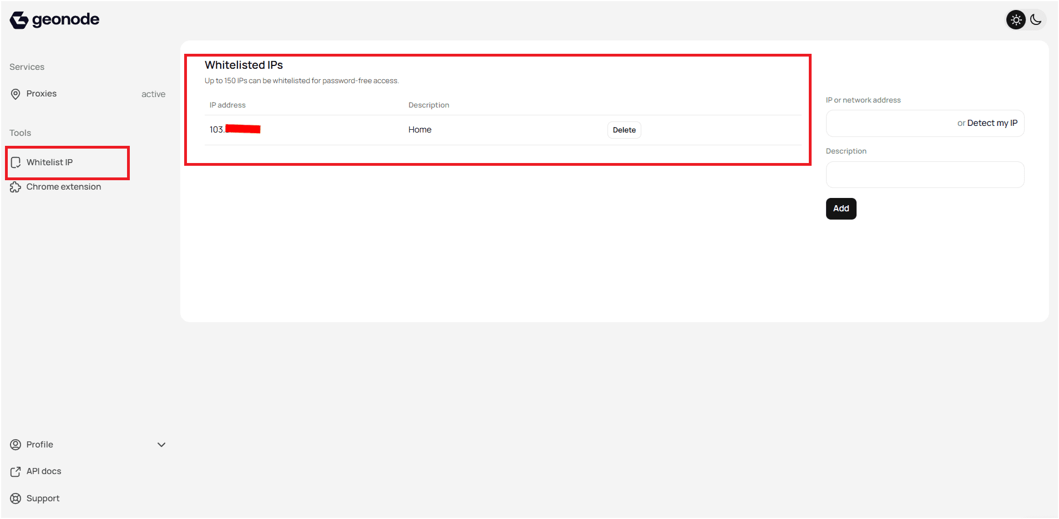
Task: Click the location pin icon beside Proxies
Action: tap(15, 94)
